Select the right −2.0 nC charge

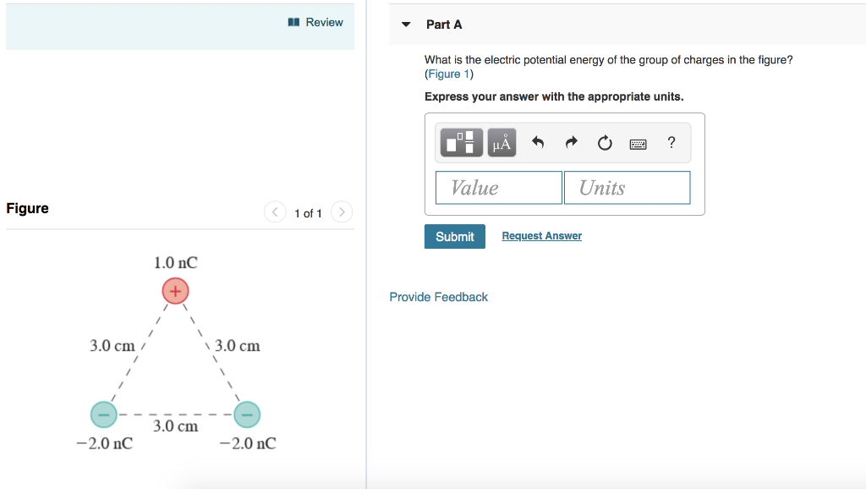point(247,414)
